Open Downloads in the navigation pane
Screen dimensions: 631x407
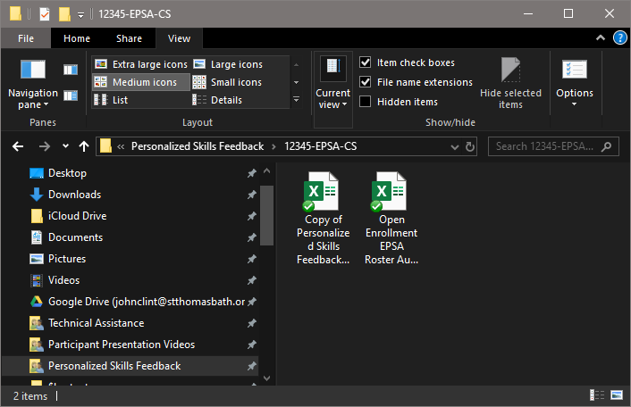75,195
